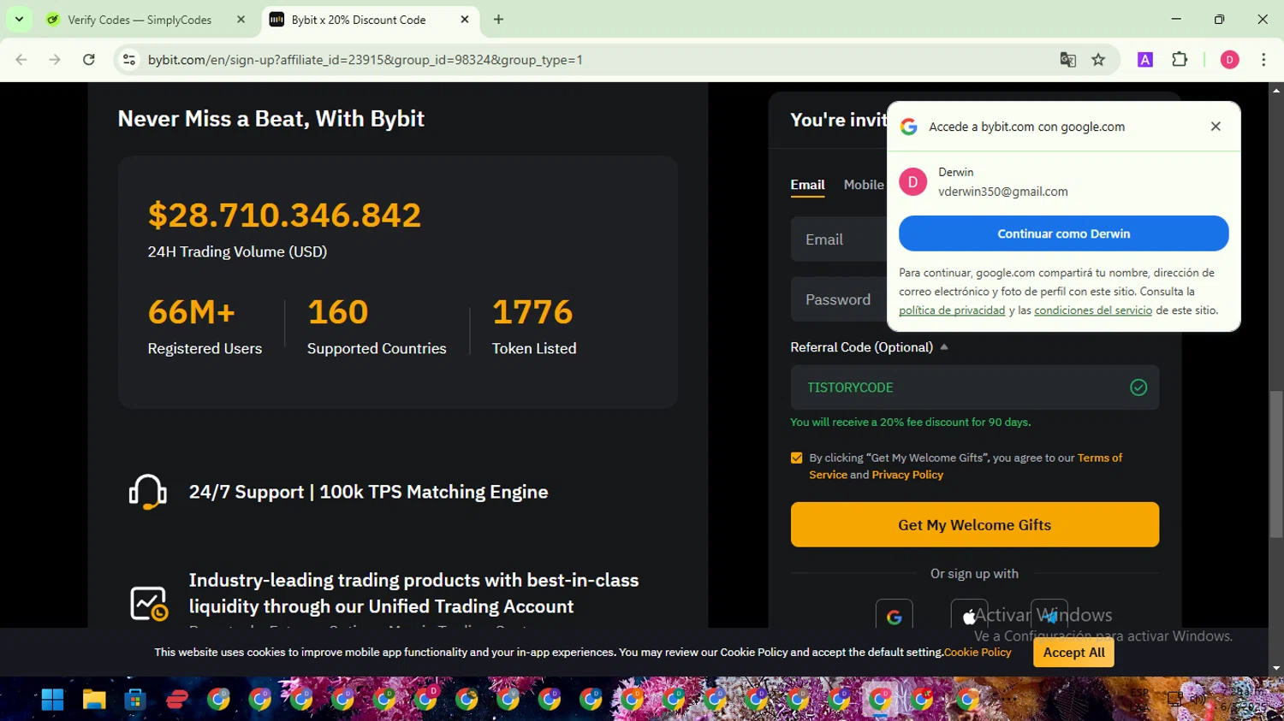
Task: Click the page vertical scrollbar thumb
Action: click(x=1276, y=464)
